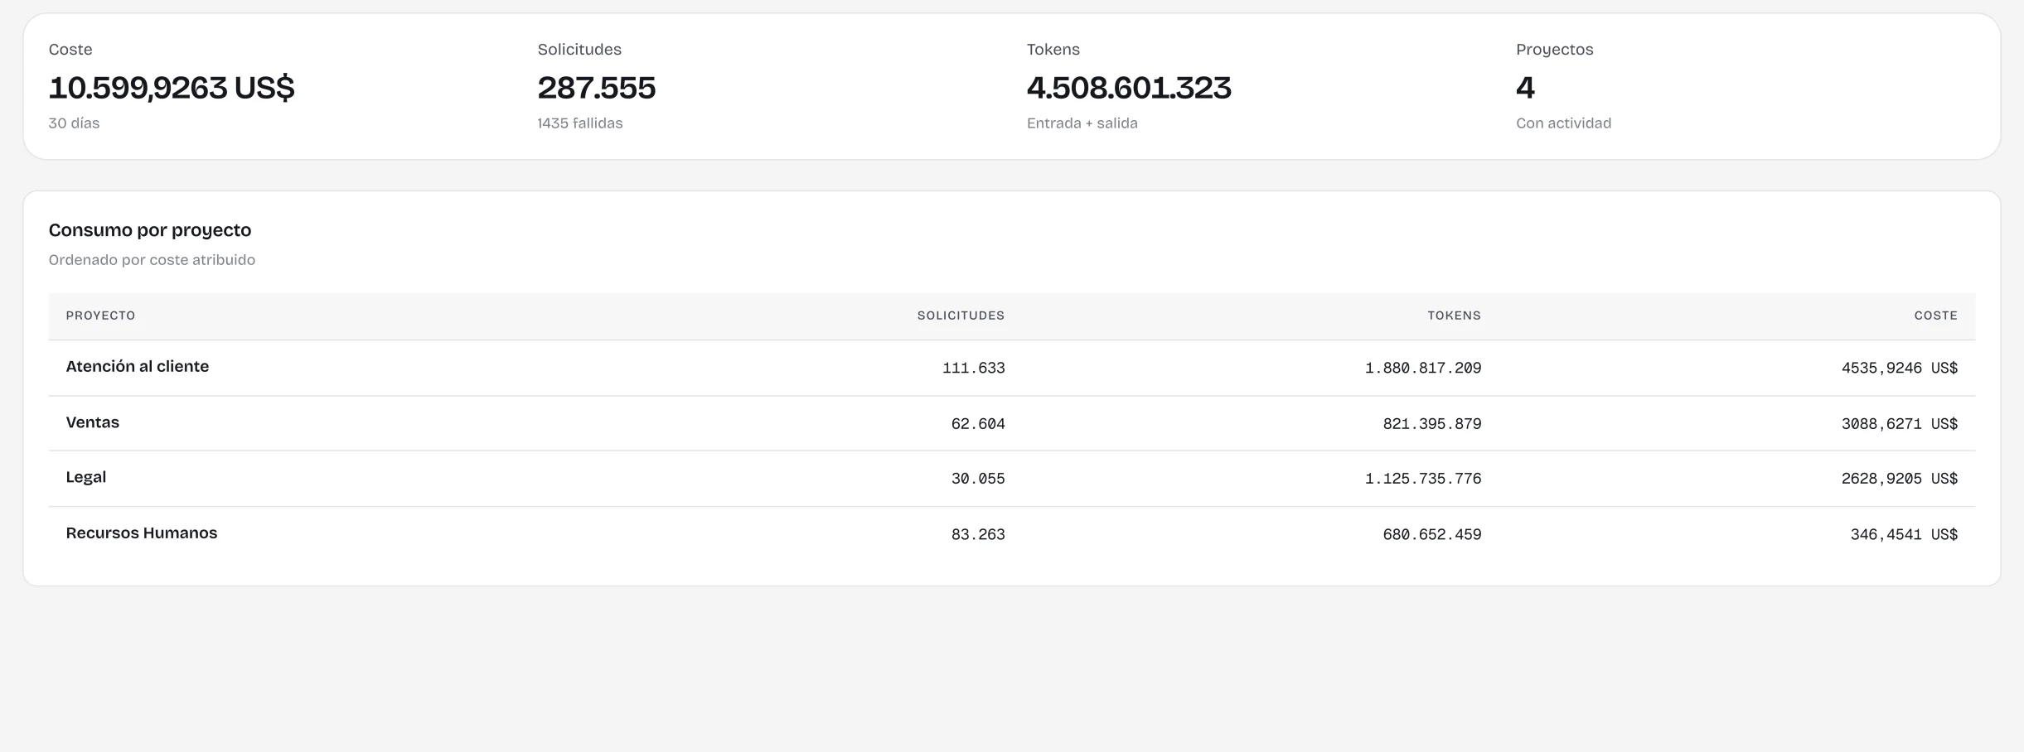Click the 'Tokens' summary card label
This screenshot has height=752, width=2024.
(1053, 50)
